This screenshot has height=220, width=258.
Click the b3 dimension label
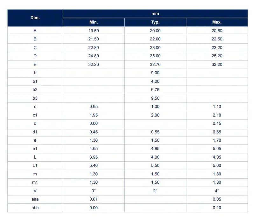[35, 98]
